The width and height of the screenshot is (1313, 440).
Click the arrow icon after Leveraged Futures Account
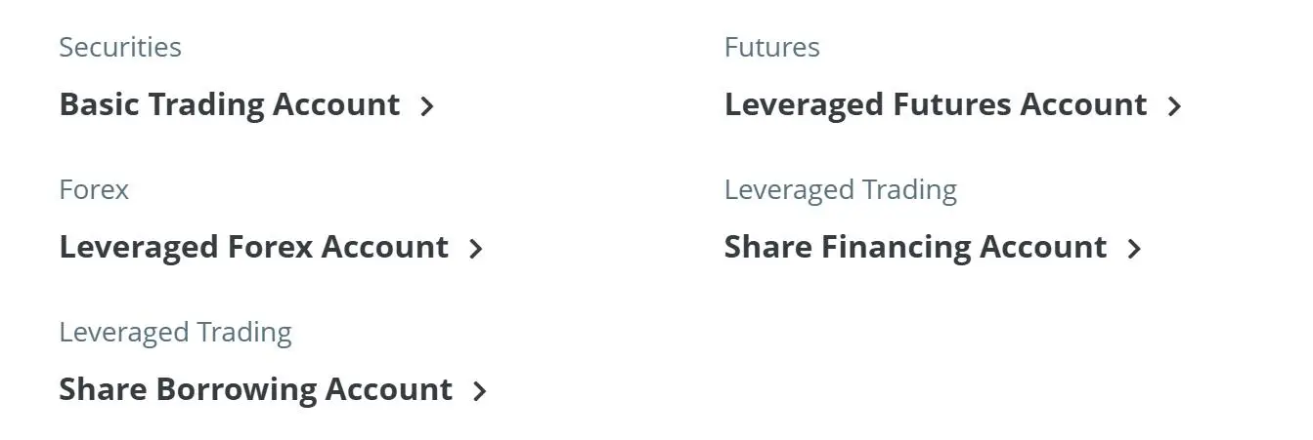point(1174,106)
